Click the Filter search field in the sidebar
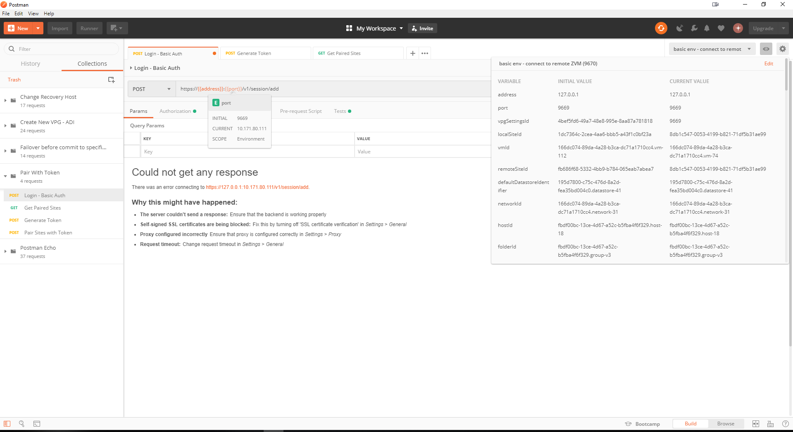Viewport: 793px width, 432px height. (61, 49)
